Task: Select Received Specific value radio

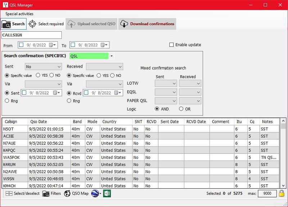Action: click(x=69, y=75)
